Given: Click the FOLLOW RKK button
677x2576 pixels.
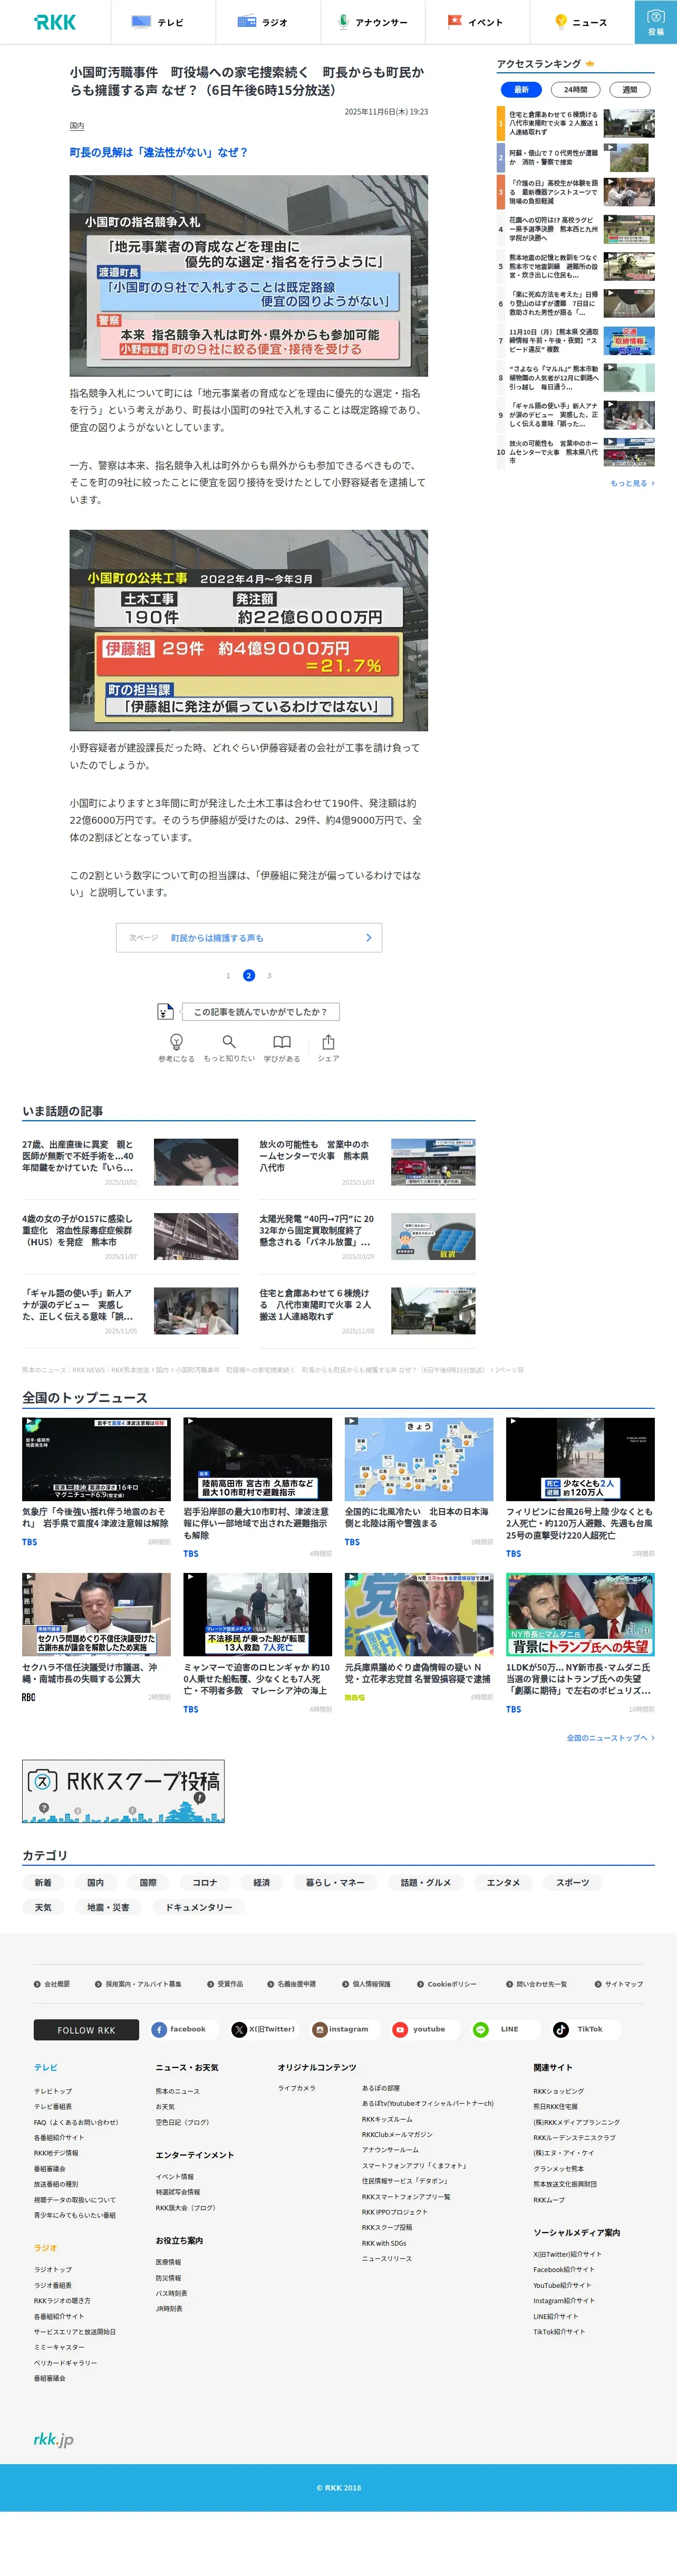Looking at the screenshot, I should [x=86, y=2029].
